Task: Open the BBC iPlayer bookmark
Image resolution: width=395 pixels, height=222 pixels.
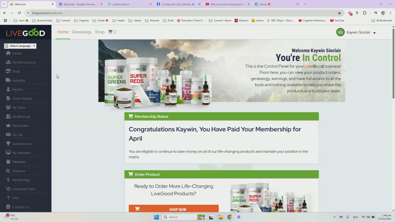Action: pyautogui.click(x=280, y=20)
